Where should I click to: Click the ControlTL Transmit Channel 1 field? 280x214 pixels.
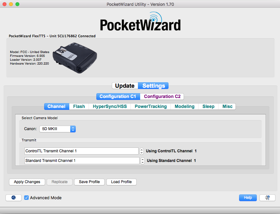pyautogui.click(x=82, y=151)
